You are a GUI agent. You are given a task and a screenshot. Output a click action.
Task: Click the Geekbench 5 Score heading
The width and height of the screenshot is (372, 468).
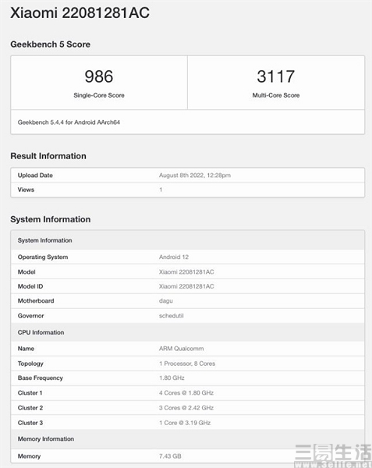pos(51,44)
